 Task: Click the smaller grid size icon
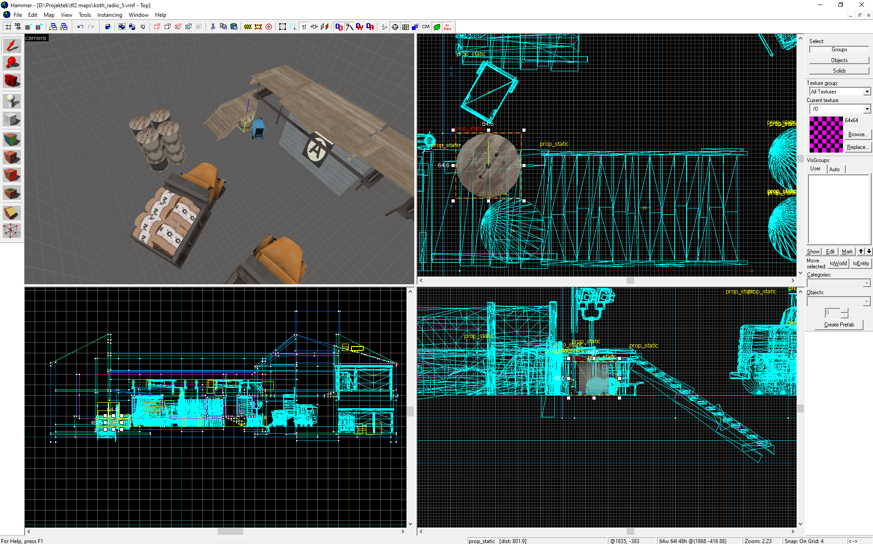(28, 27)
